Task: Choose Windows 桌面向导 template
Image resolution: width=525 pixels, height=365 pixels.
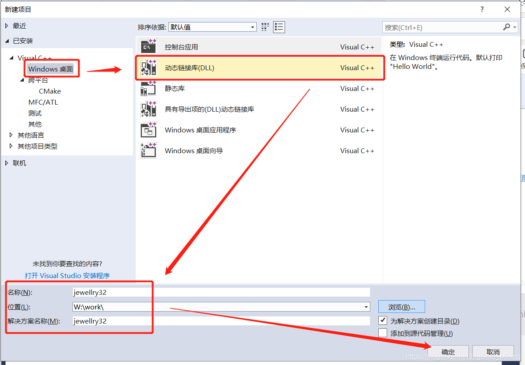Action: (x=259, y=151)
